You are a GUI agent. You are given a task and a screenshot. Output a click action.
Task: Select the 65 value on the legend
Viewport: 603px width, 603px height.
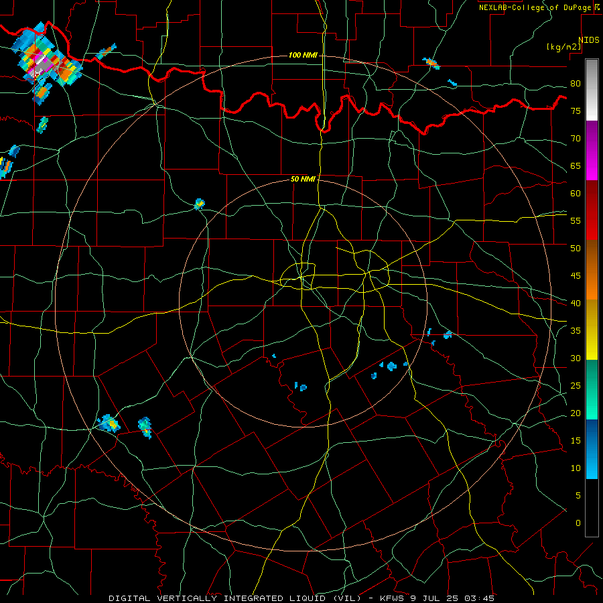(576, 165)
